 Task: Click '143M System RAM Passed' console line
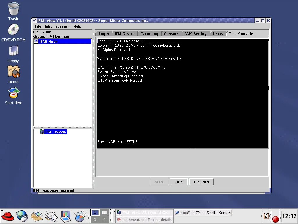(x=120, y=80)
